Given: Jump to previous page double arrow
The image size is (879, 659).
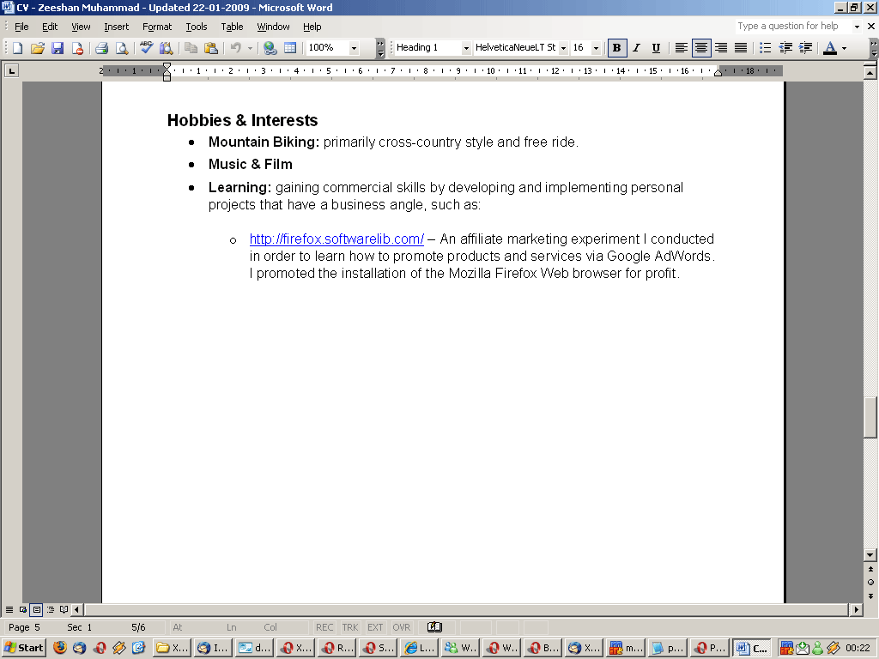Looking at the screenshot, I should [x=870, y=570].
